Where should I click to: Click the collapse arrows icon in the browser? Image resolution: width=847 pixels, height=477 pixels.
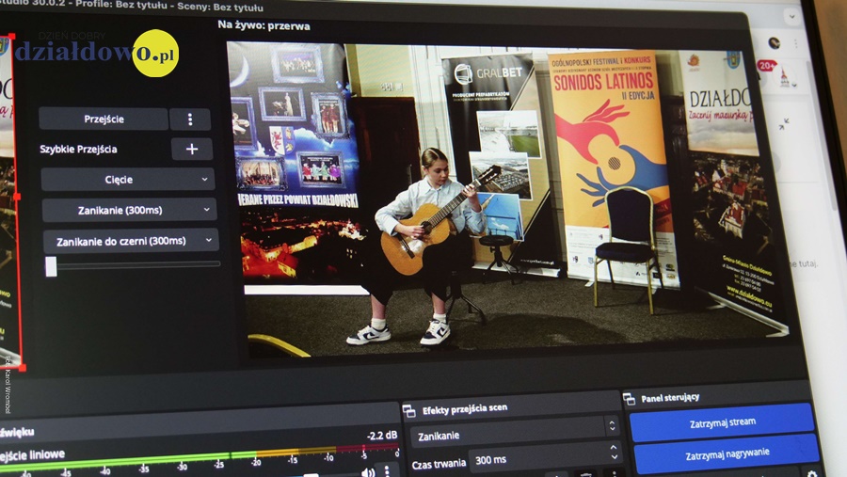coord(783,124)
